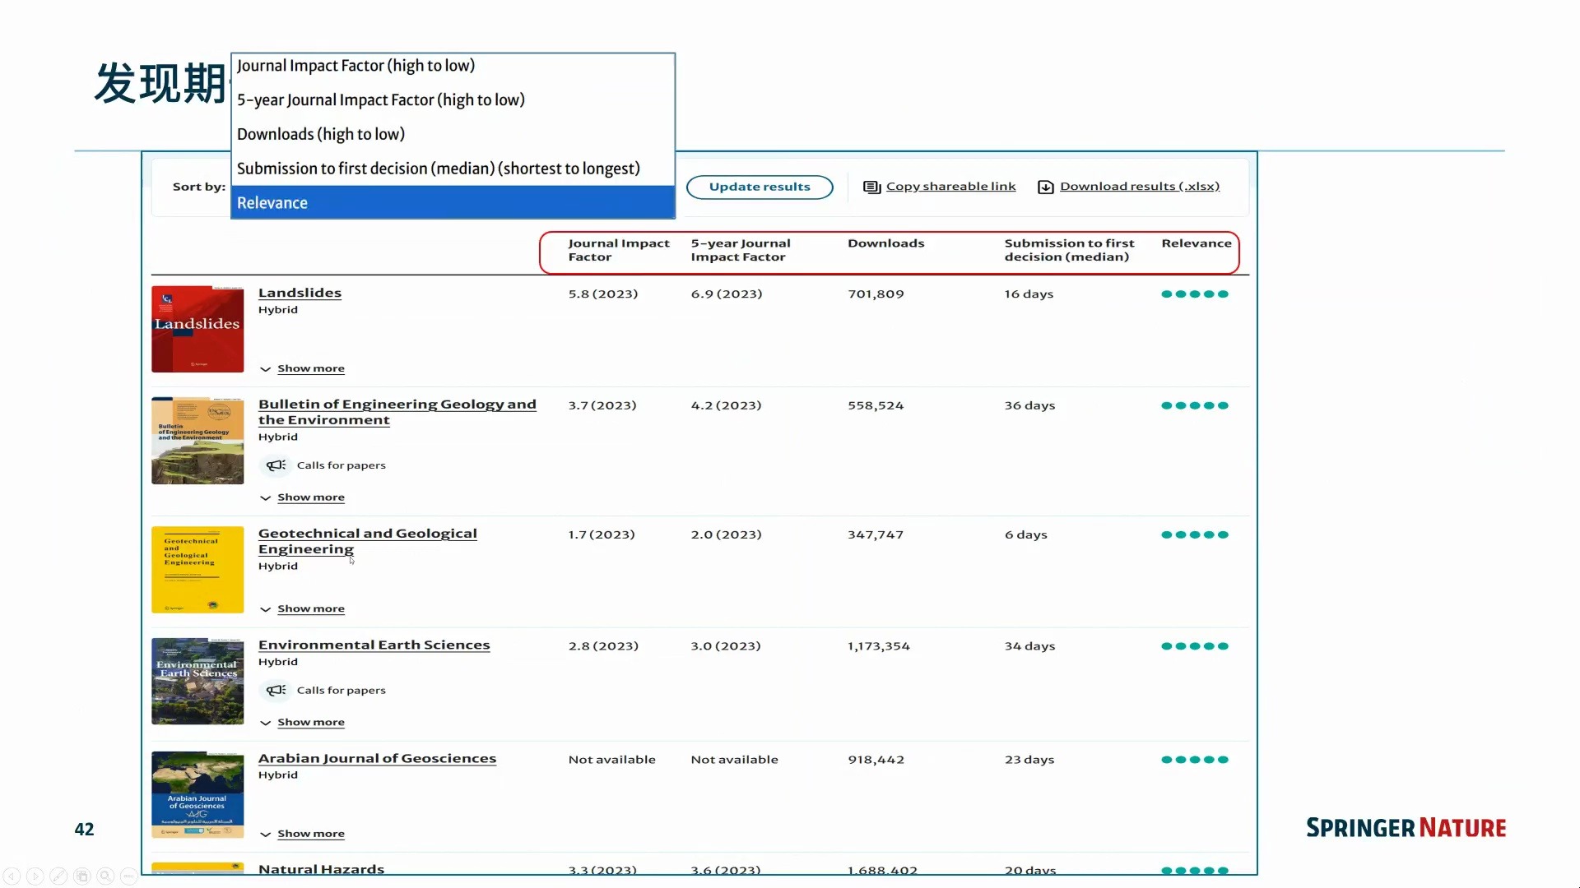Click the Springer Nature logo
1580x888 pixels.
[1406, 828]
